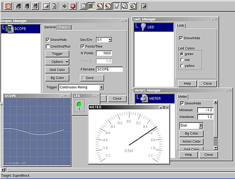Click the Filename field containing SCOPE
This screenshot has width=235, height=179.
pos(109,69)
